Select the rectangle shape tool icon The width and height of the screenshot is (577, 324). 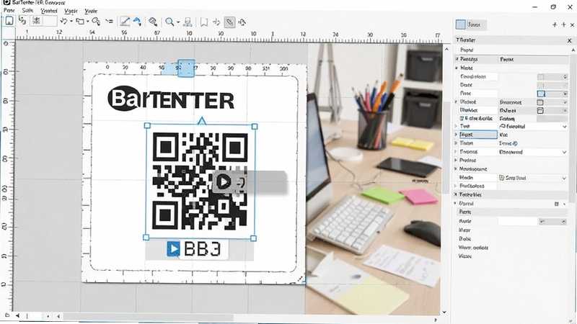[x=80, y=22]
